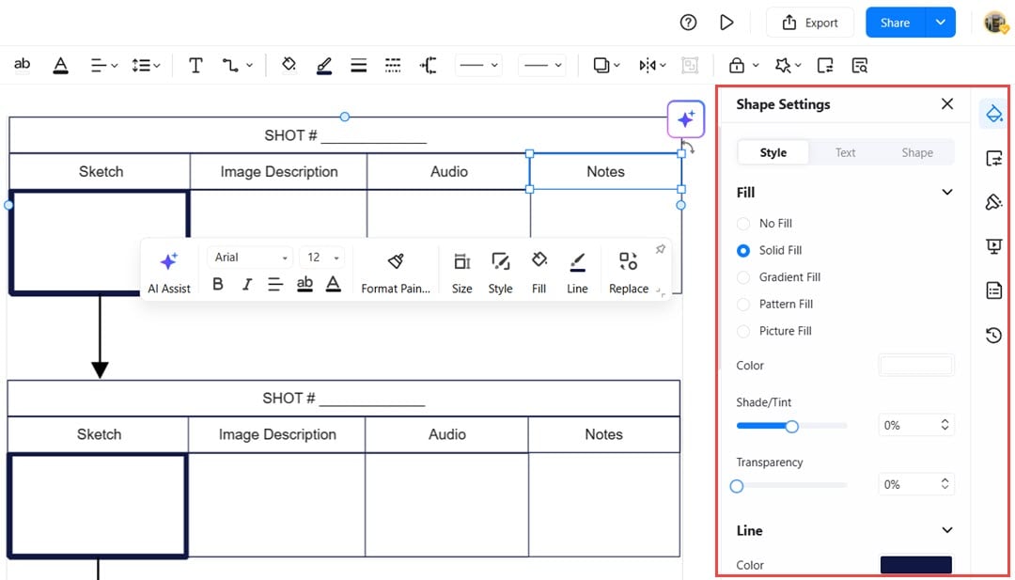Open the connector type icon
Viewport: 1015px width, 580px height.
pyautogui.click(x=428, y=66)
